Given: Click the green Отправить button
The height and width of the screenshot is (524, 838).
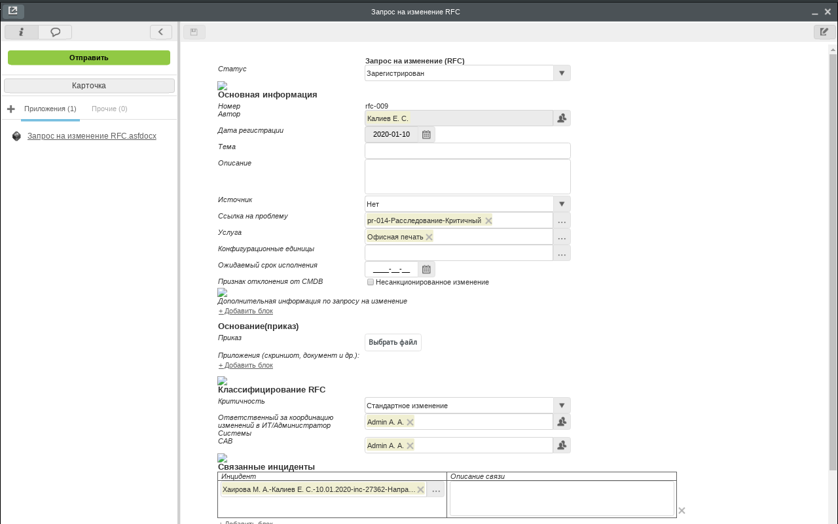Looking at the screenshot, I should click(x=89, y=58).
